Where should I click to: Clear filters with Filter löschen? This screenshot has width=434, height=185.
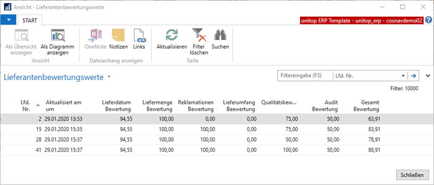[199, 42]
